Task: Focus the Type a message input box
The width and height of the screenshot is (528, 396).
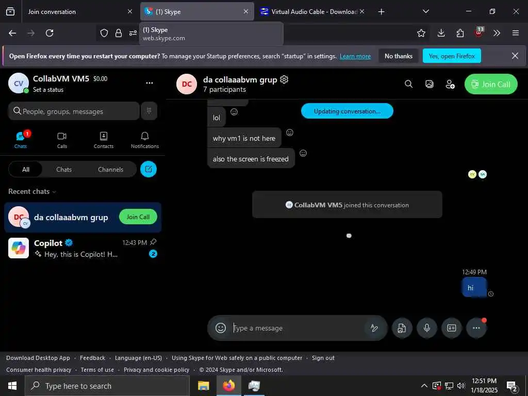Action: click(x=298, y=328)
